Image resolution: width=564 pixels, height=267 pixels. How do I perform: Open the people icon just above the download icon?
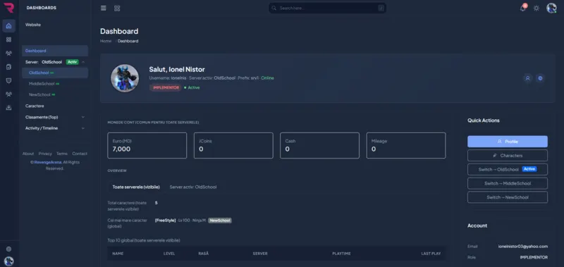tap(8, 94)
